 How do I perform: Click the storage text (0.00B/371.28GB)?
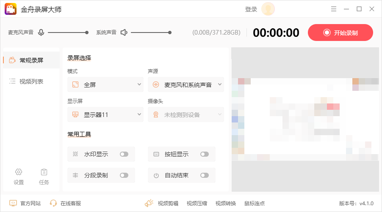click(216, 33)
